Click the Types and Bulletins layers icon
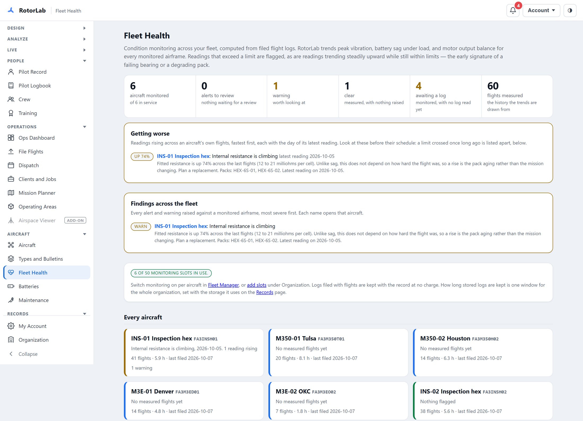Screen dimensions: 583x421 coord(11,259)
